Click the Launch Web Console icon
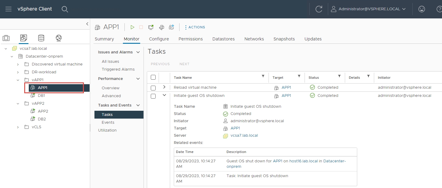Viewport: 442px width, 188px height. click(151, 27)
